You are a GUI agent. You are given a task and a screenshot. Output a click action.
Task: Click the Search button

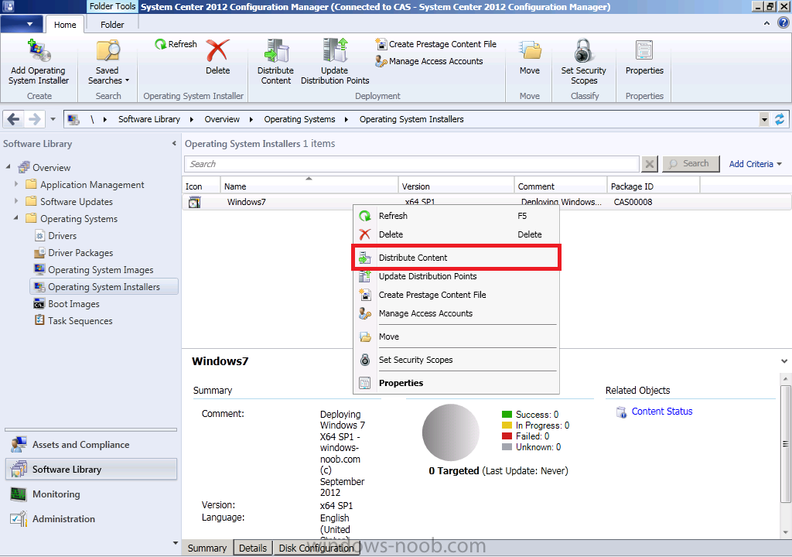tap(691, 163)
